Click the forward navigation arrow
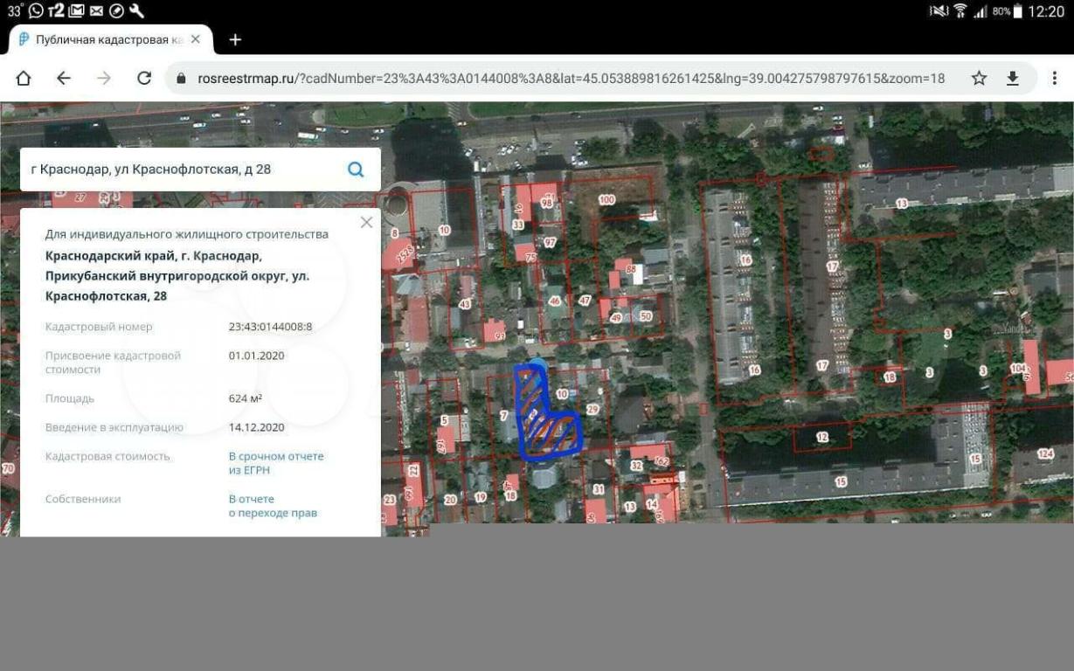Image resolution: width=1074 pixels, height=671 pixels. tap(104, 78)
